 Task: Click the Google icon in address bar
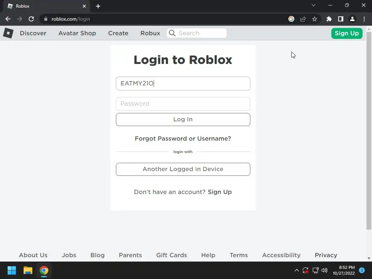(x=291, y=19)
